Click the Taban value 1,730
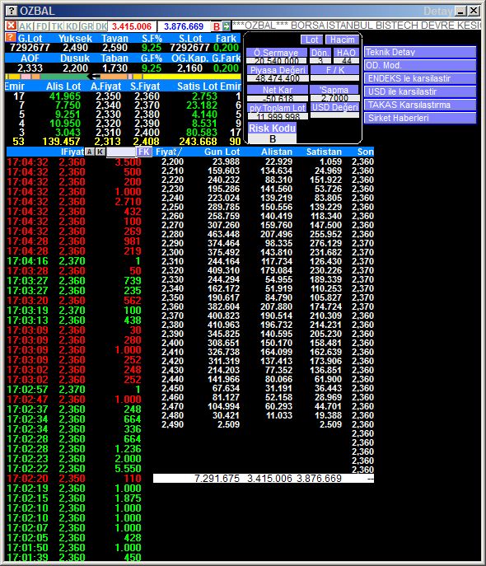Screen dimensions: 486x566 [x=114, y=68]
